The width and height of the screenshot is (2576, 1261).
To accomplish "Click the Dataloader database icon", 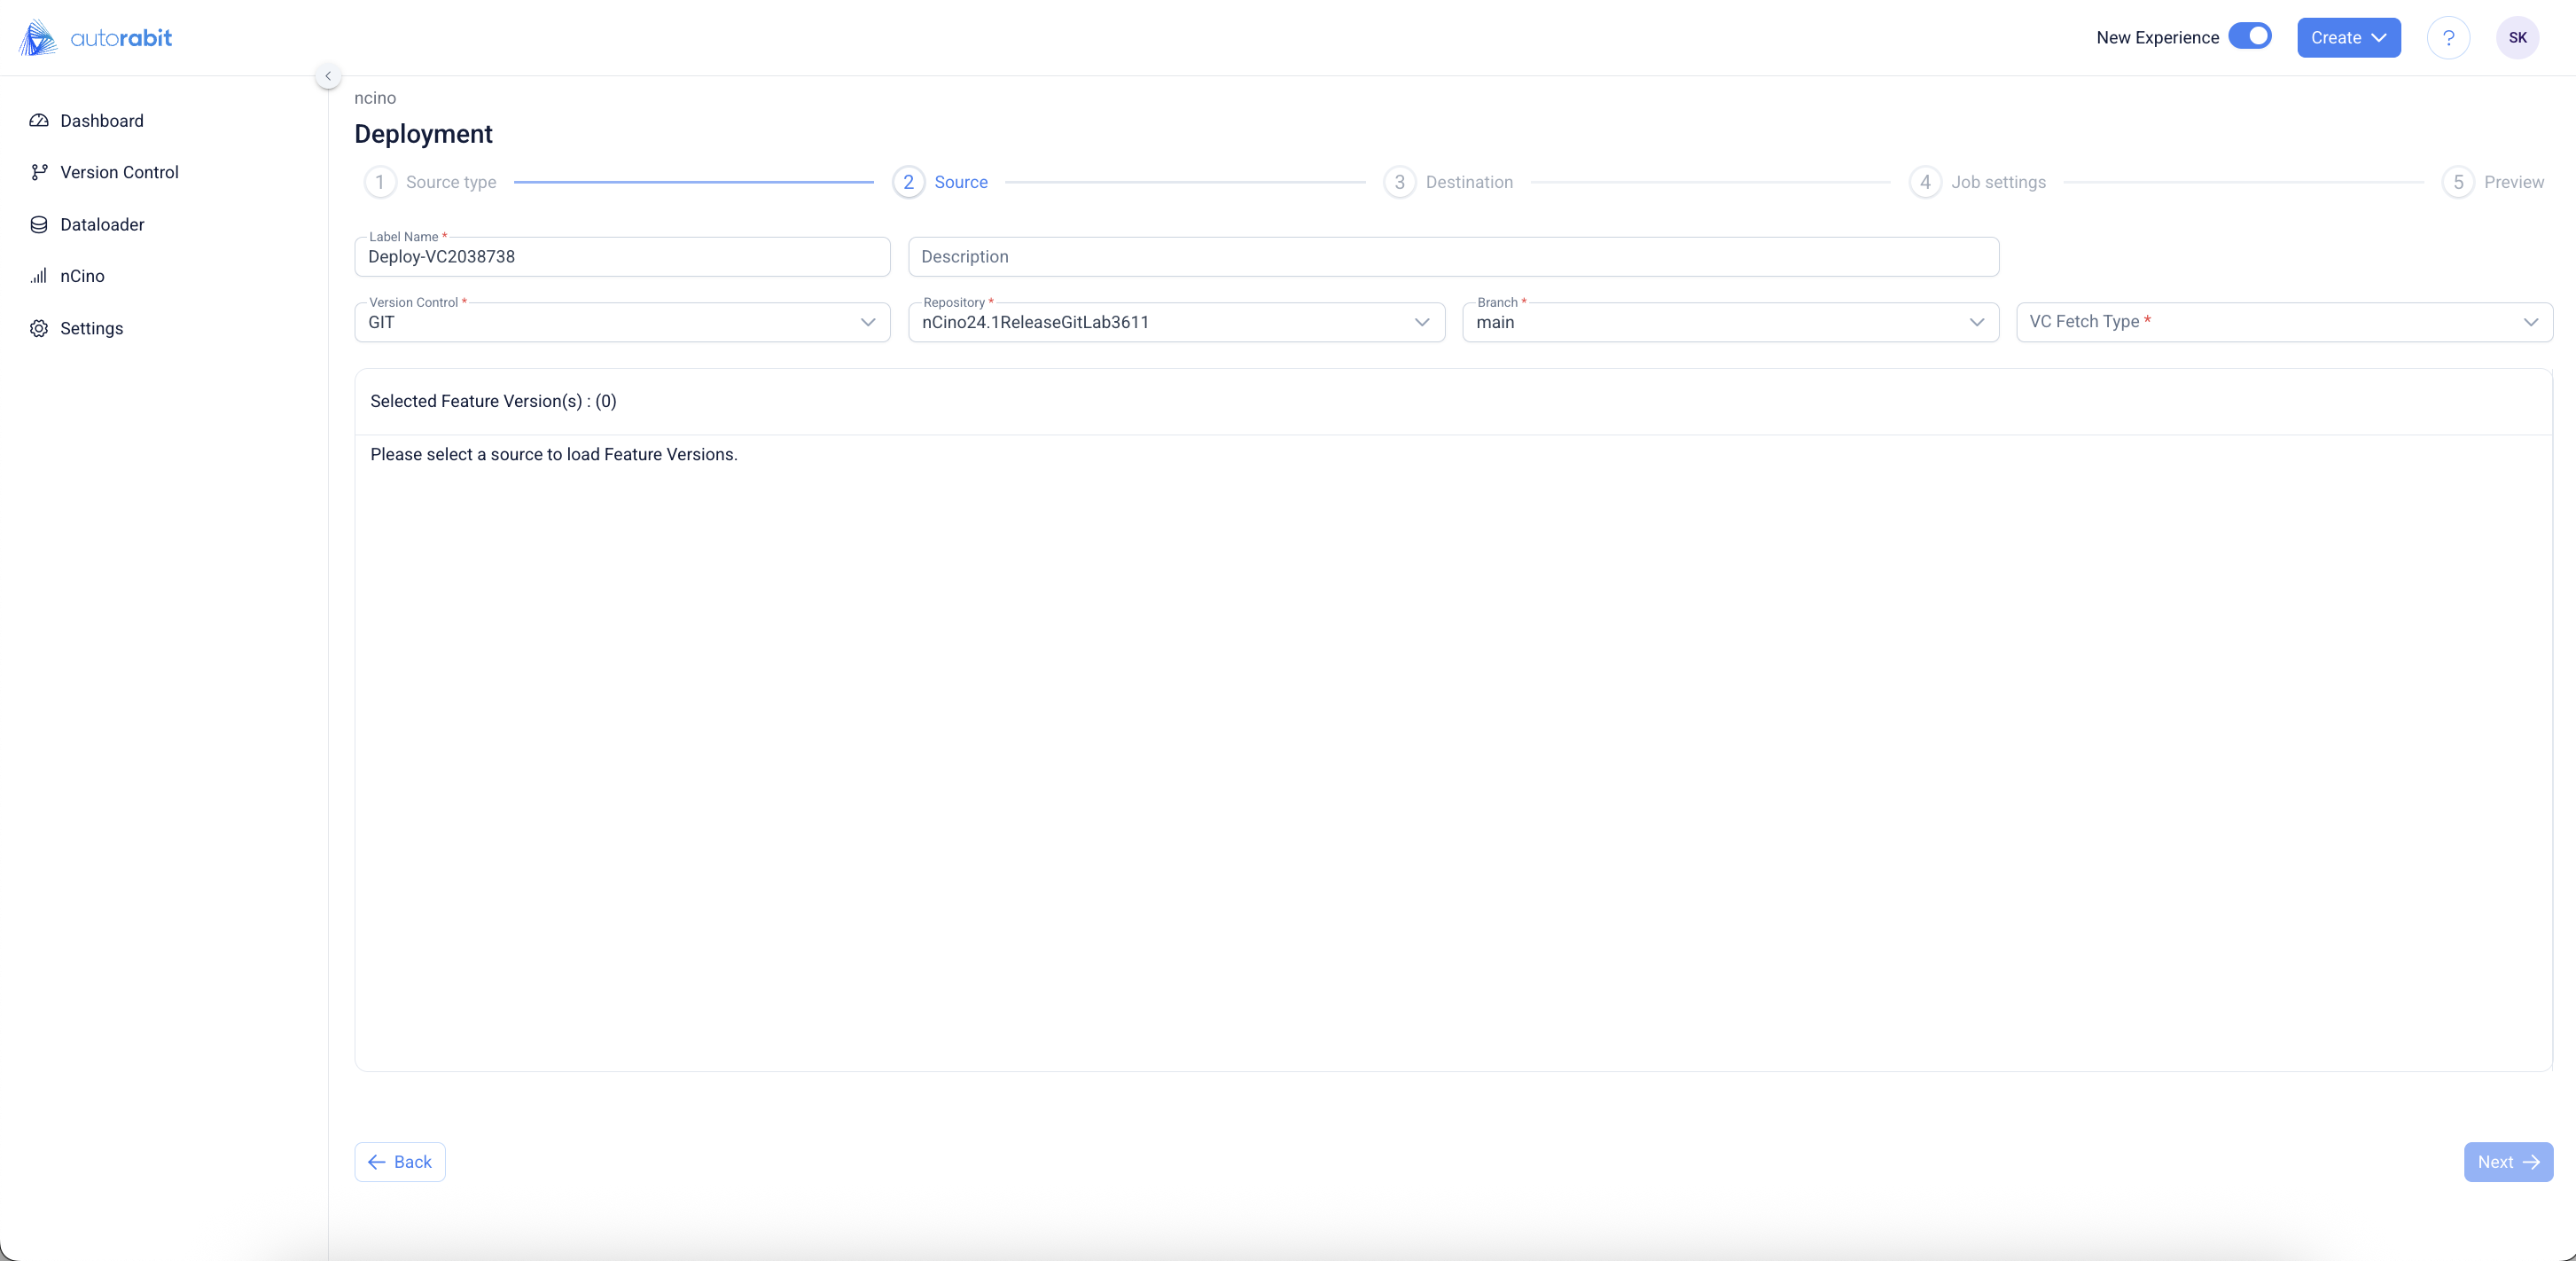I will (39, 225).
